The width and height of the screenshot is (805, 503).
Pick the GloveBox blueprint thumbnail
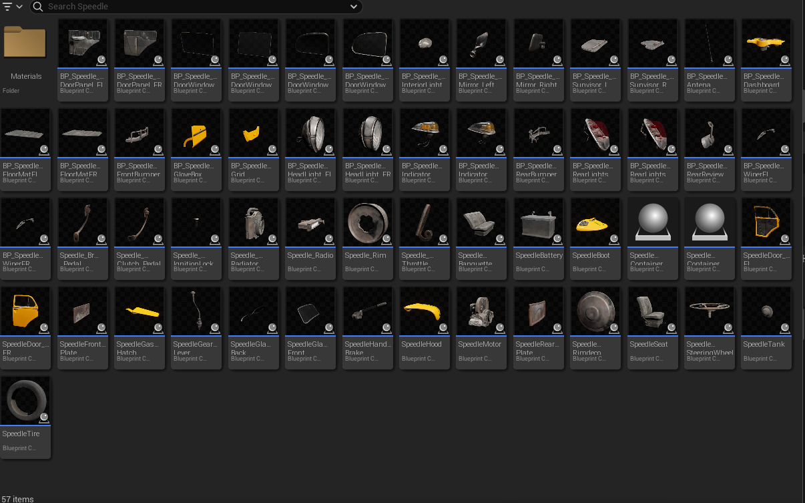pyautogui.click(x=197, y=133)
